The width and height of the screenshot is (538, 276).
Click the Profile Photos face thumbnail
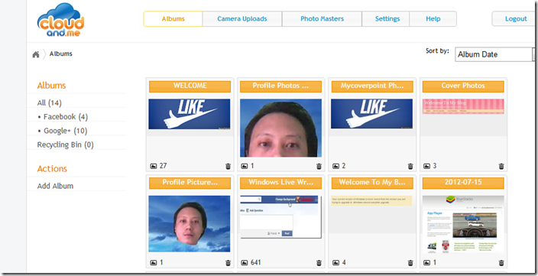click(x=280, y=128)
